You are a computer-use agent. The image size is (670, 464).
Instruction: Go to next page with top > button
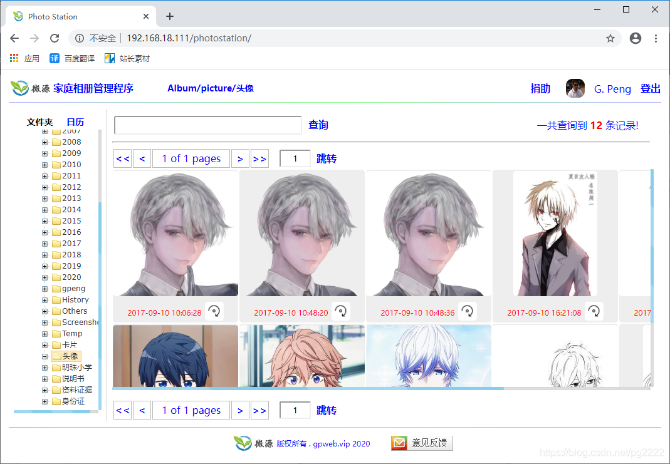[x=240, y=158]
